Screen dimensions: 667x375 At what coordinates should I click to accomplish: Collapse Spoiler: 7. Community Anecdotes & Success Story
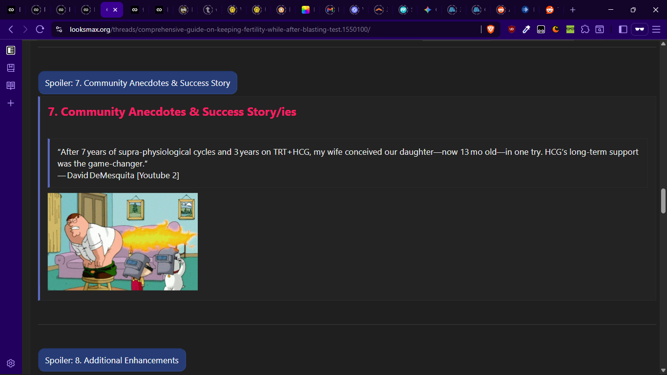click(138, 83)
